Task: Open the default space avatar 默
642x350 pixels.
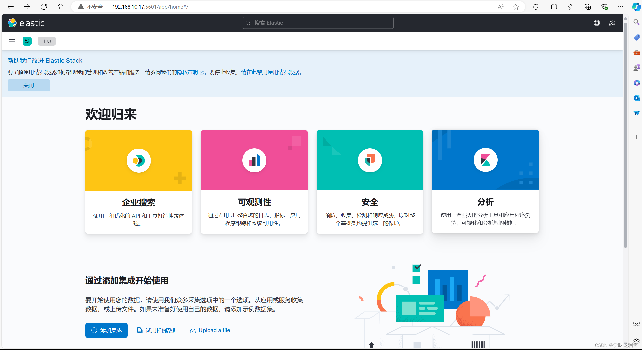Action: (27, 41)
